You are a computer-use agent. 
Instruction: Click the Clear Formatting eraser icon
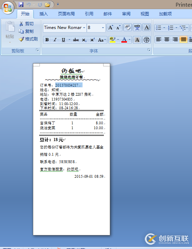coord(128,27)
